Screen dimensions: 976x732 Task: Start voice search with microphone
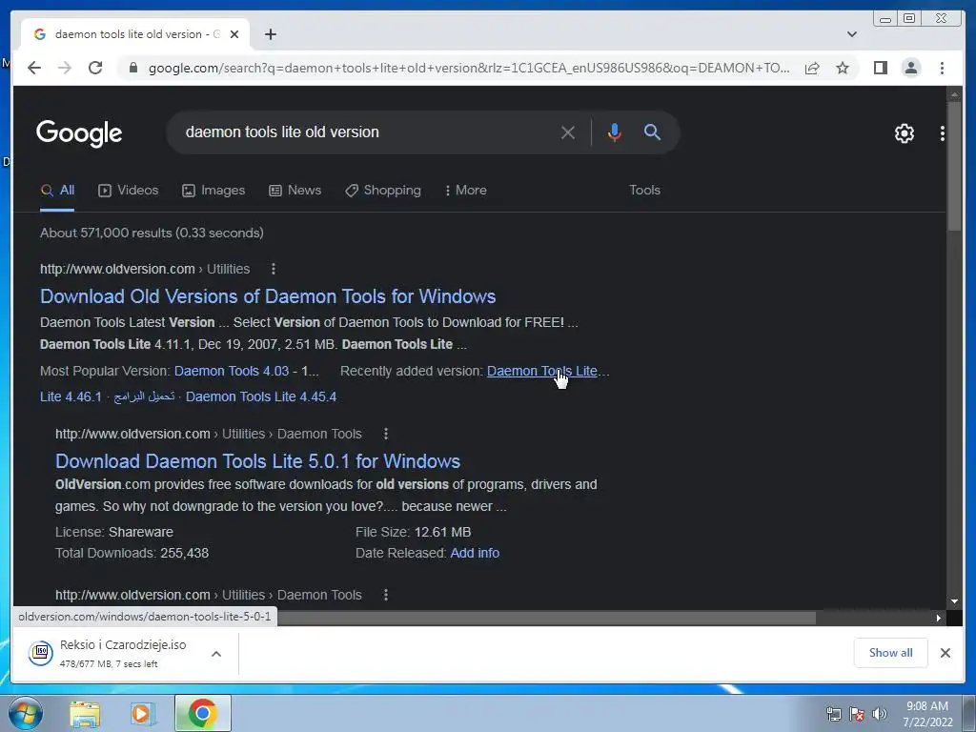pyautogui.click(x=615, y=132)
